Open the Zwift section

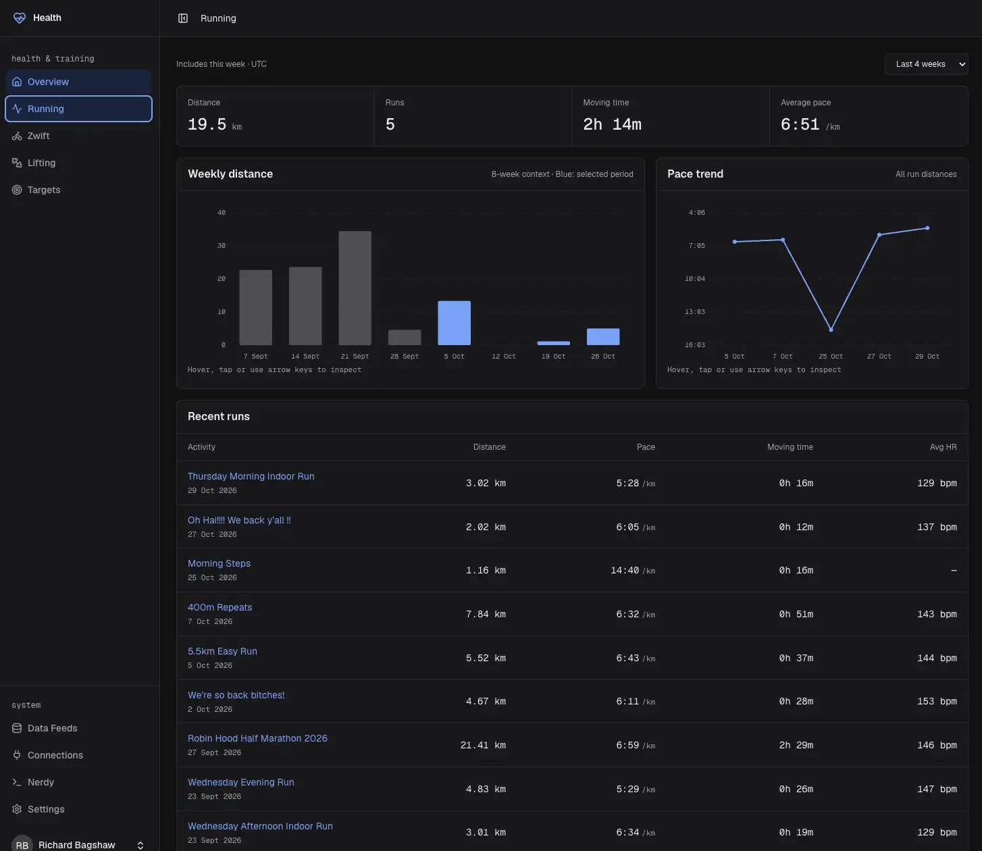(78, 136)
